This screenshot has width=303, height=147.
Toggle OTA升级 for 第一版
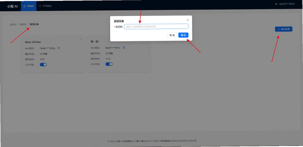click(x=109, y=64)
